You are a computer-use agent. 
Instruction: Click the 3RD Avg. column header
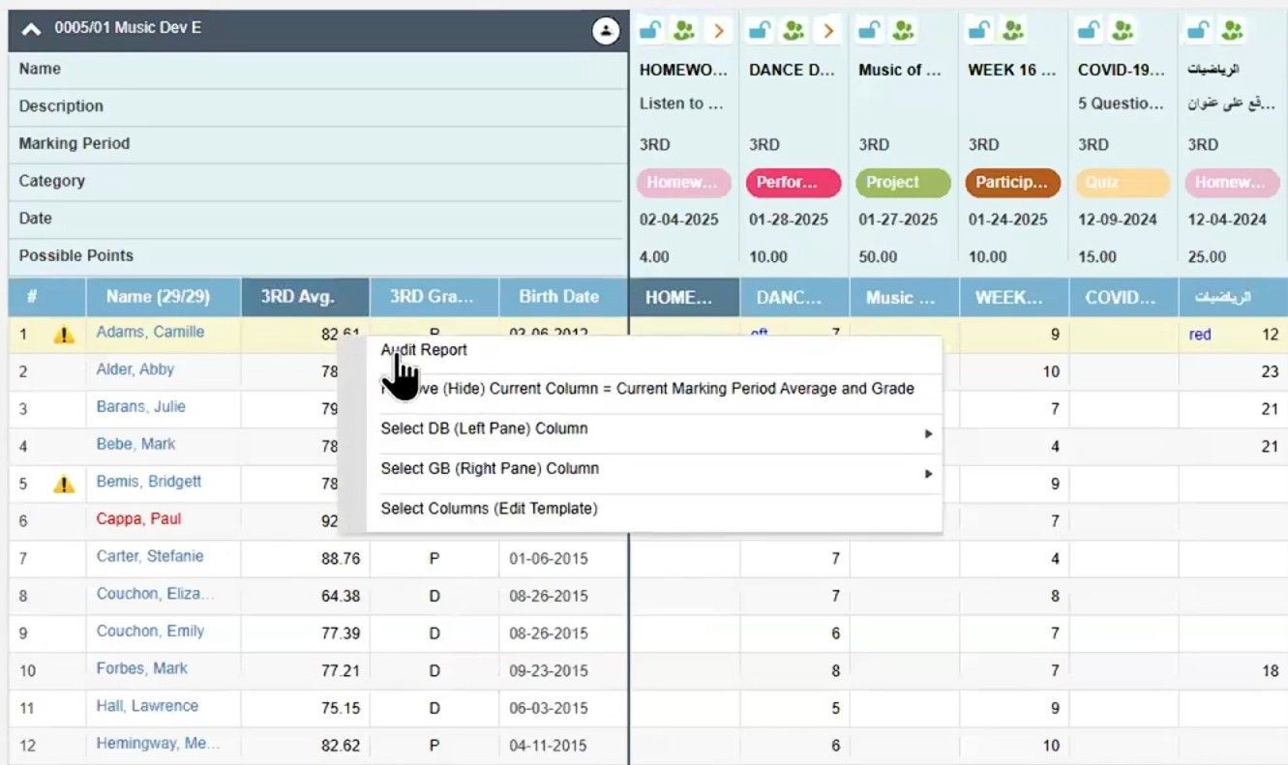click(305, 297)
